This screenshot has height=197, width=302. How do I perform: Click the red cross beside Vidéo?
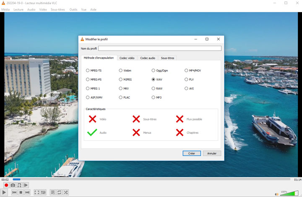92,119
